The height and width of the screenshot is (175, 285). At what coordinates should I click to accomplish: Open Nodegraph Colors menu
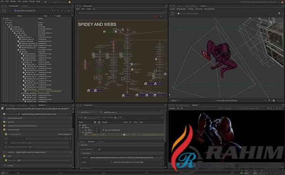89,9
